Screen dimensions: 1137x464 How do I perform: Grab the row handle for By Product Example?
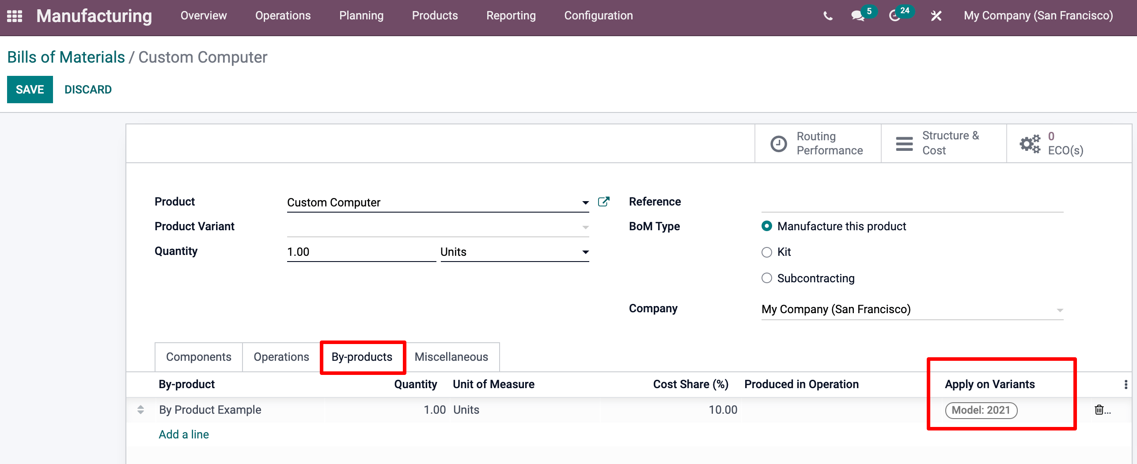(x=140, y=410)
